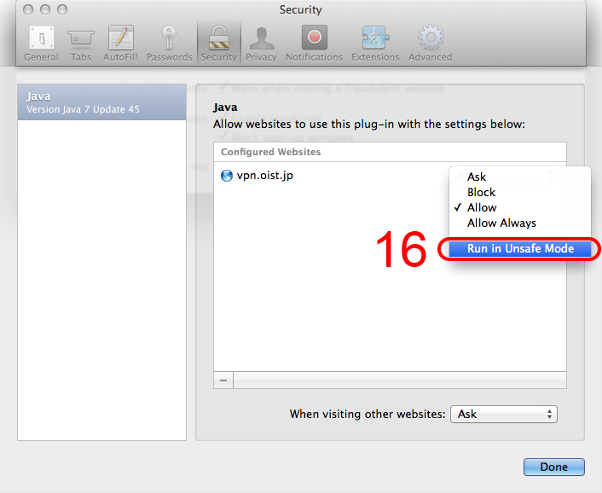Switch to Tabs preferences icon
The width and height of the screenshot is (602, 493).
[81, 42]
